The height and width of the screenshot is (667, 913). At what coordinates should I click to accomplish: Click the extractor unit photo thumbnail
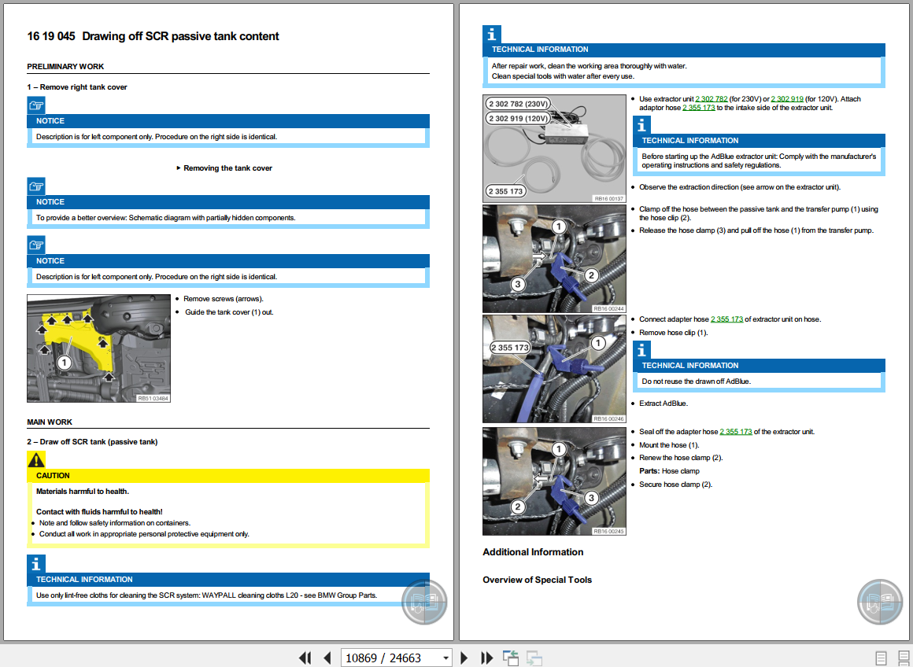[x=554, y=148]
